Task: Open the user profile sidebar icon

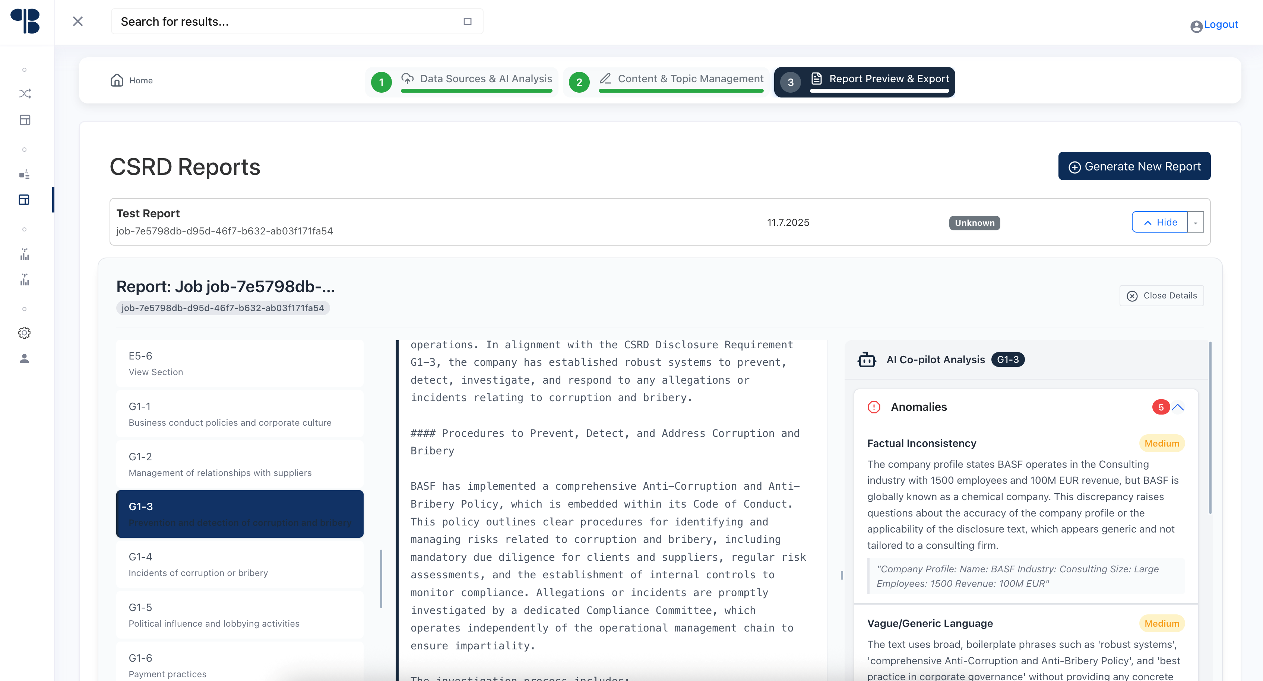Action: pos(24,359)
